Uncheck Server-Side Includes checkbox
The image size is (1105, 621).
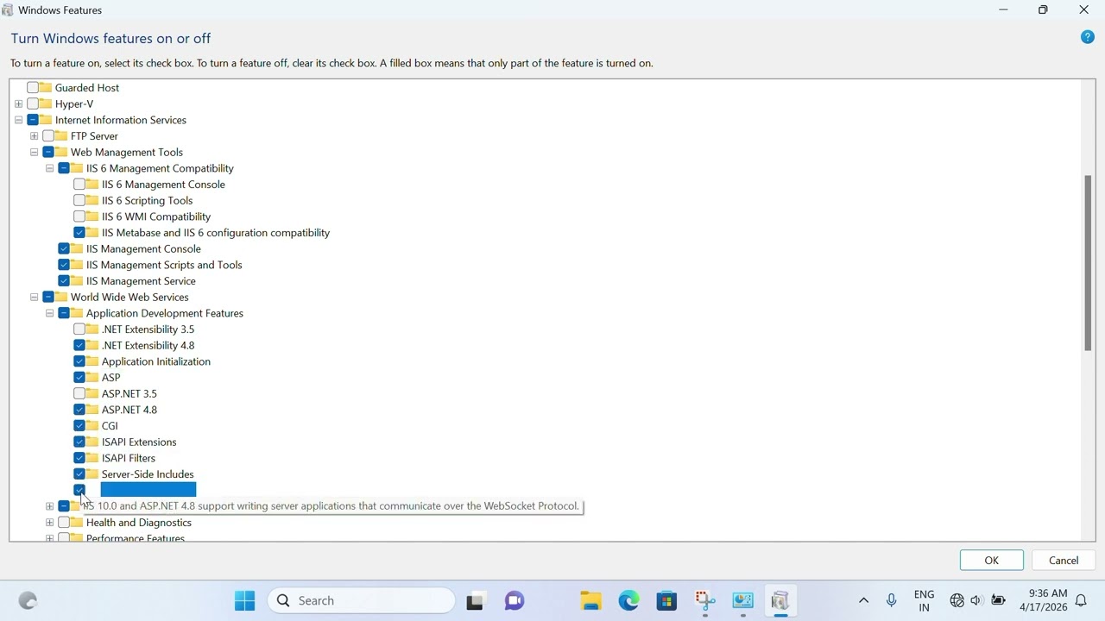pos(79,474)
